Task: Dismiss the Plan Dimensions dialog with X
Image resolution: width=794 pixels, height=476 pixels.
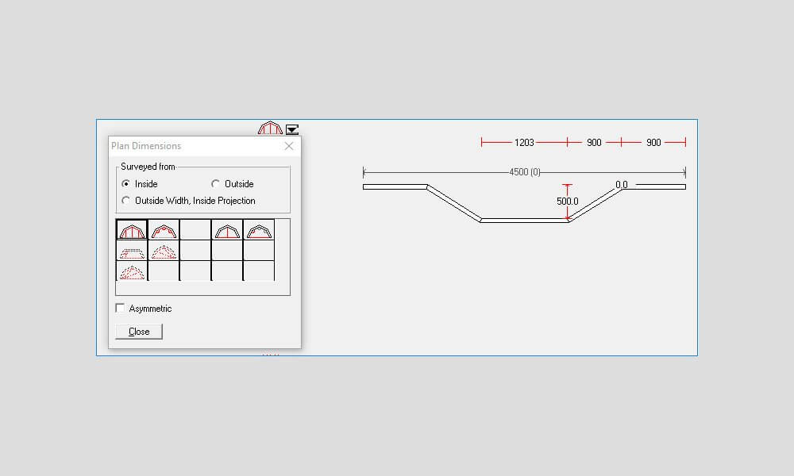Action: coord(289,146)
